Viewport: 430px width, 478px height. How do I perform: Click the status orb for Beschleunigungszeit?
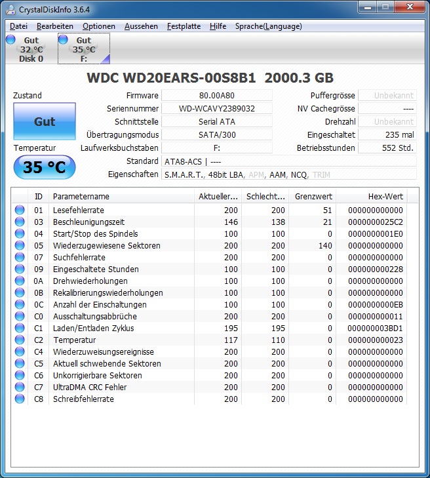(x=20, y=222)
